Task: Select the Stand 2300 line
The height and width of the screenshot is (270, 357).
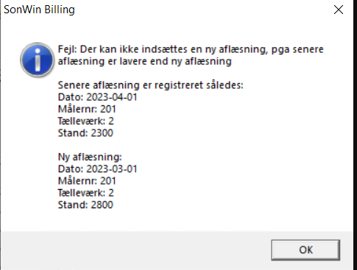Action: pos(85,133)
